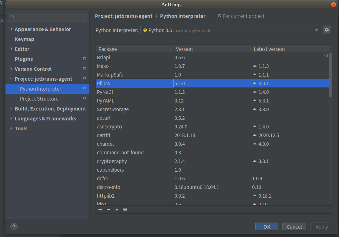Select the httplib2 package row
Viewport: 339px width, 237px height.
pyautogui.click(x=212, y=196)
